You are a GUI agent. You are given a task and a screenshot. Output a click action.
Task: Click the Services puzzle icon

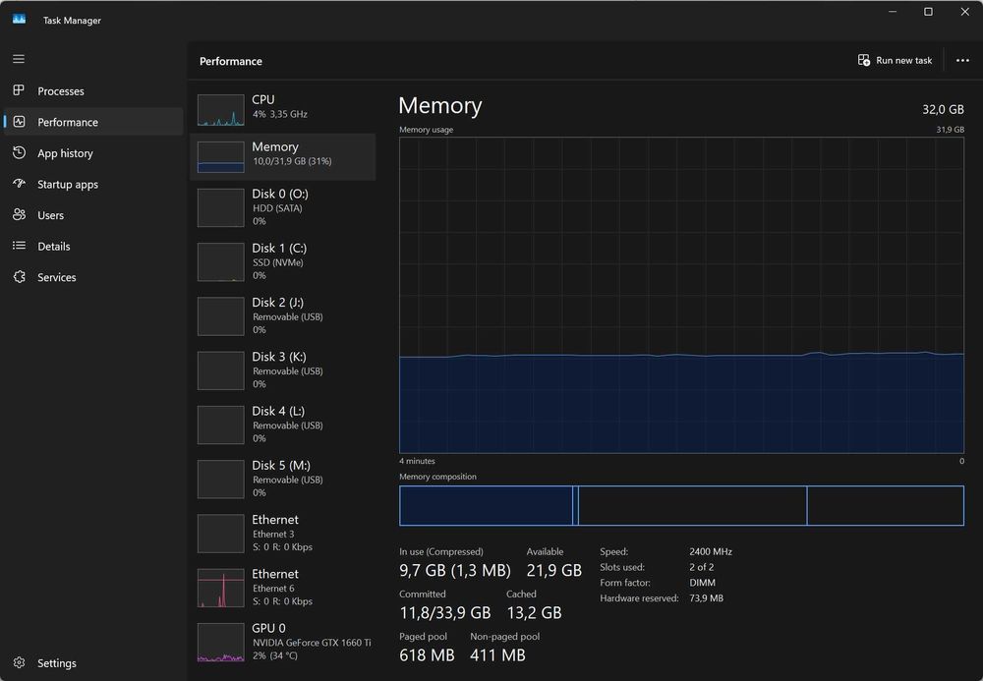(19, 276)
